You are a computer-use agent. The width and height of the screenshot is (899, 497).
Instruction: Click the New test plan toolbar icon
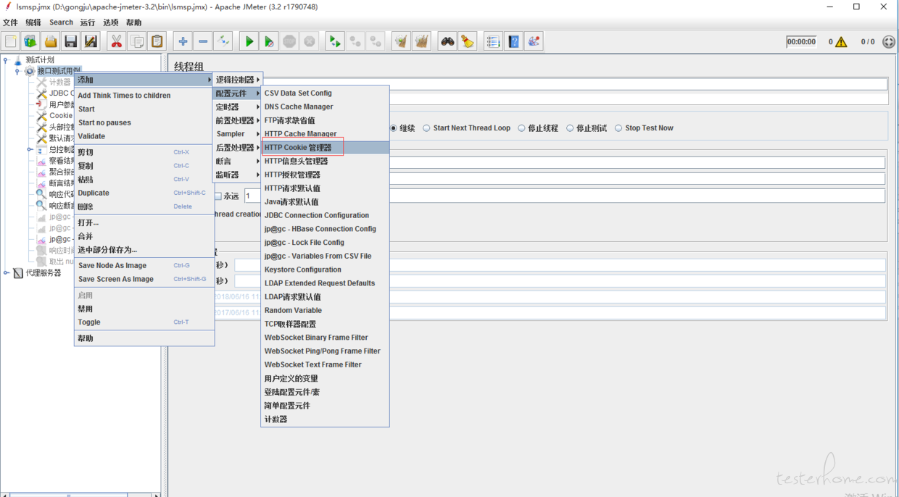[11, 41]
